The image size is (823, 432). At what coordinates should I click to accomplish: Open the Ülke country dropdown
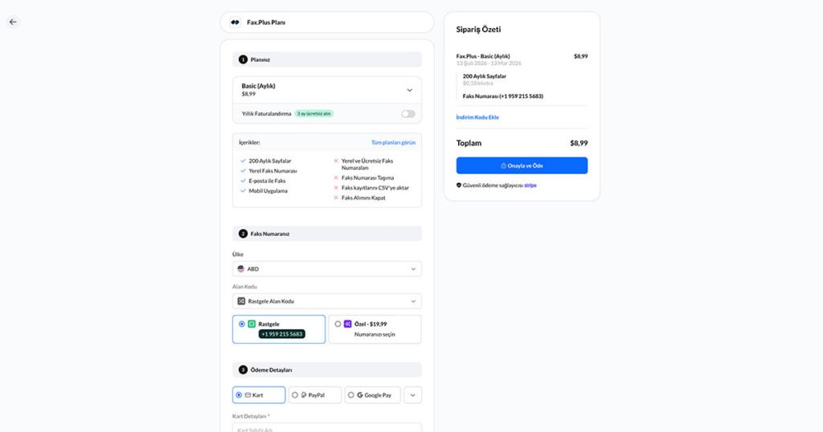[x=327, y=269]
